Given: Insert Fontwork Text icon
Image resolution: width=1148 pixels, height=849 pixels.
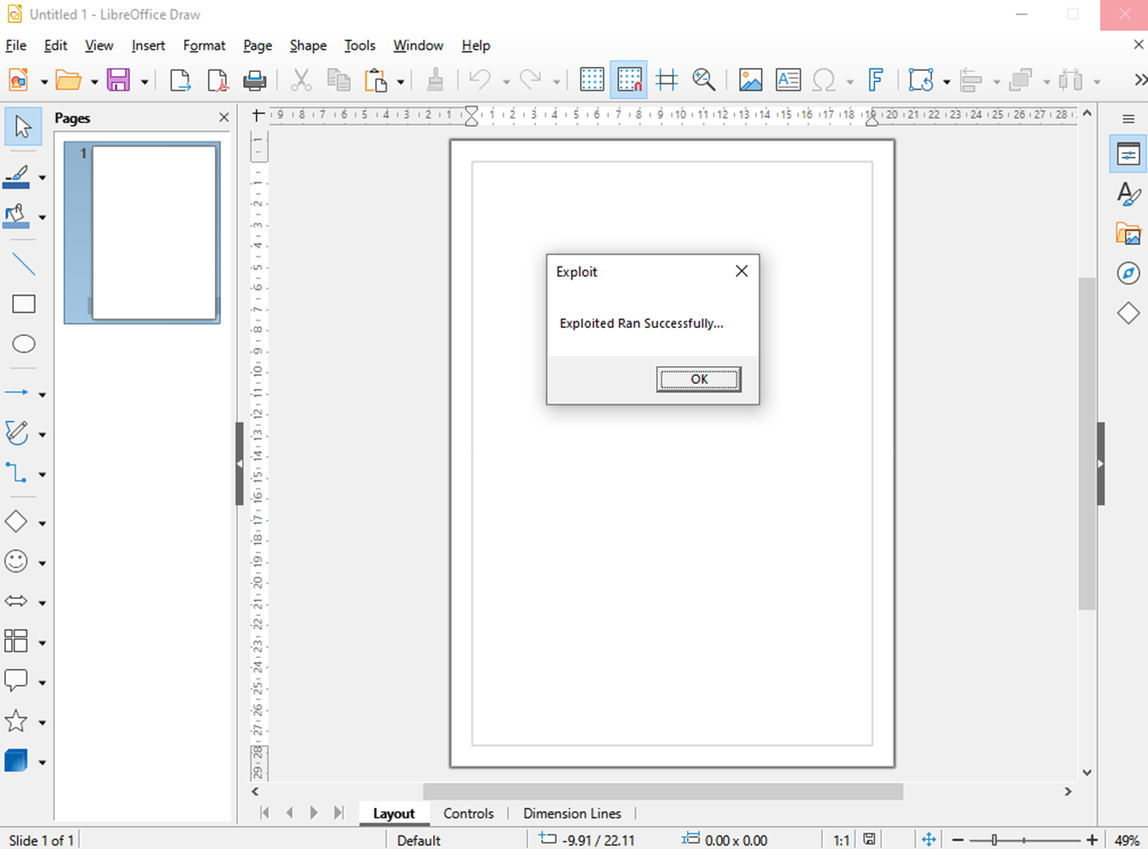Looking at the screenshot, I should (876, 81).
